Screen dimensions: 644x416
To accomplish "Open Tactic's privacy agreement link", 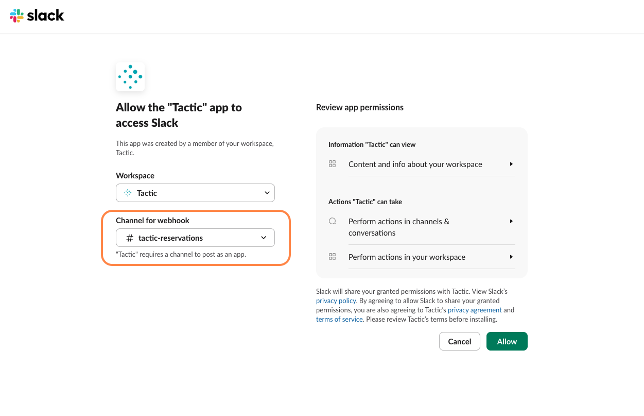I will [475, 310].
